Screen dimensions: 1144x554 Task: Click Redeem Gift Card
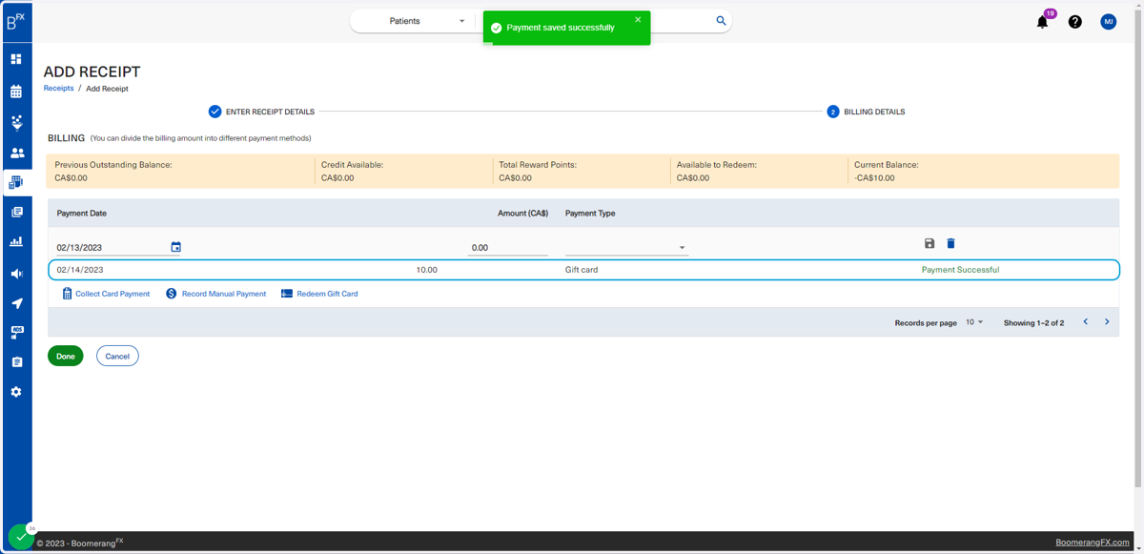319,294
